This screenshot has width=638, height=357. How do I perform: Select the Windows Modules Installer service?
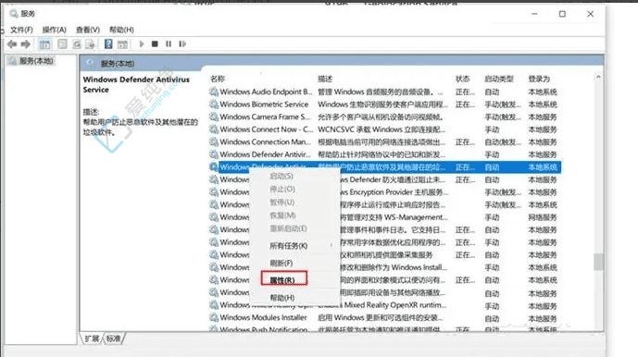[263, 317]
